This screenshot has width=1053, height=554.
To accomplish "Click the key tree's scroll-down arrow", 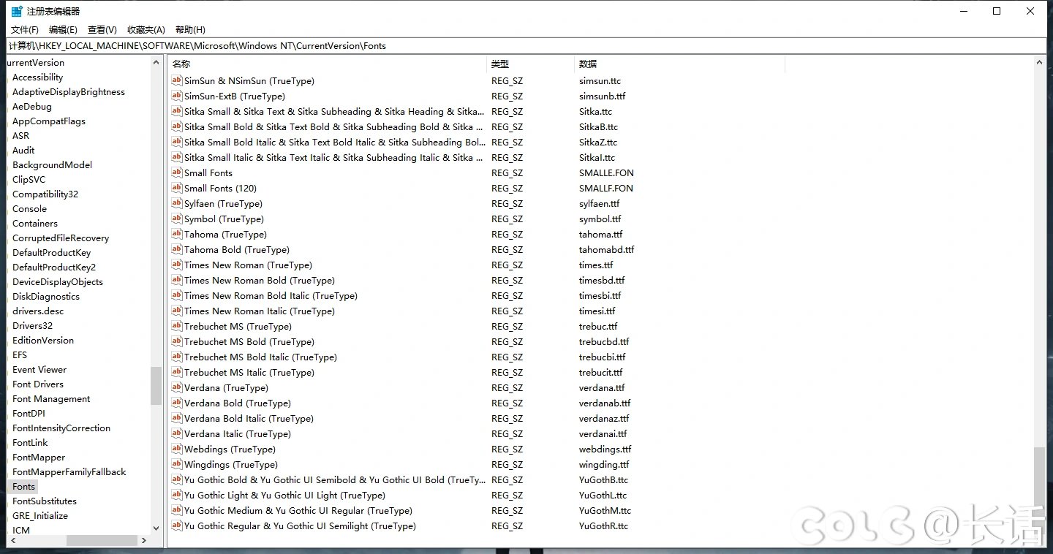I will pos(156,528).
